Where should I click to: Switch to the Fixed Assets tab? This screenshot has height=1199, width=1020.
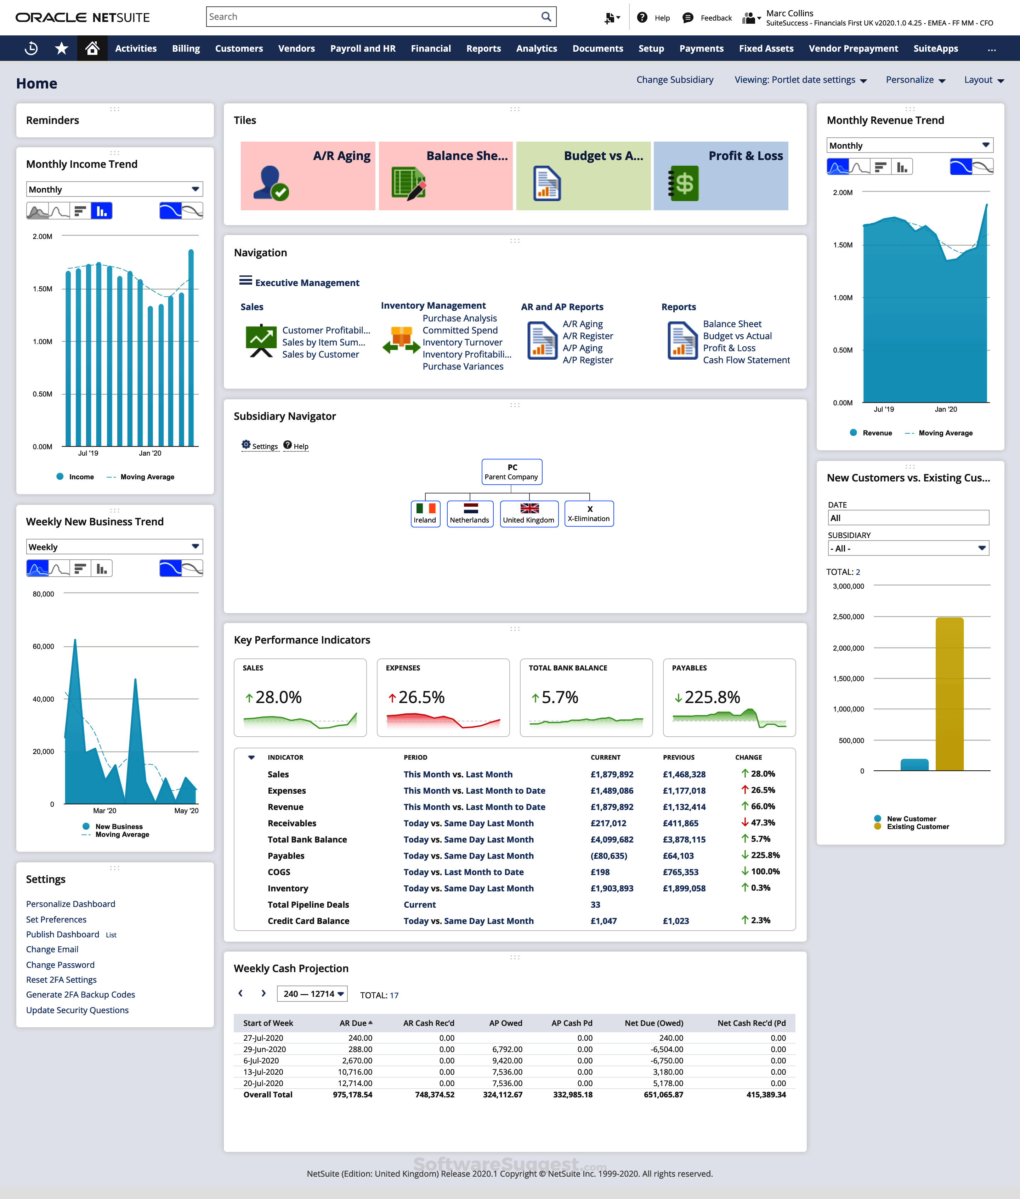766,48
